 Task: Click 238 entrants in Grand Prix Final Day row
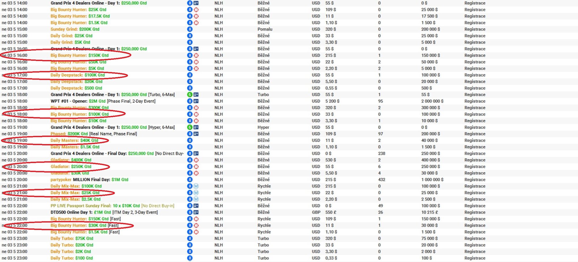coord(382,154)
